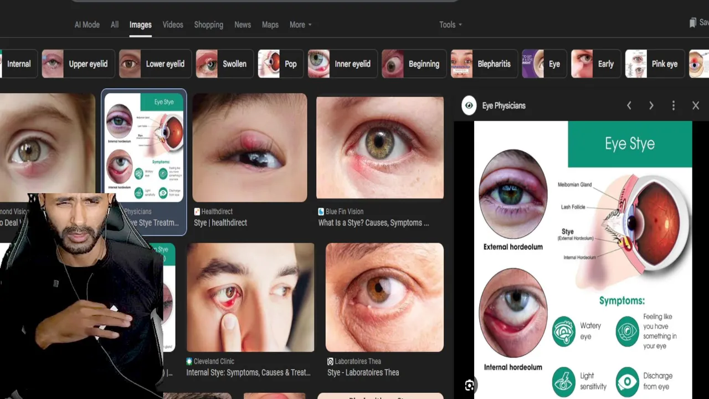This screenshot has height=399, width=709.
Task: Open the Cleveland Clinic internal stye image
Action: (250, 297)
